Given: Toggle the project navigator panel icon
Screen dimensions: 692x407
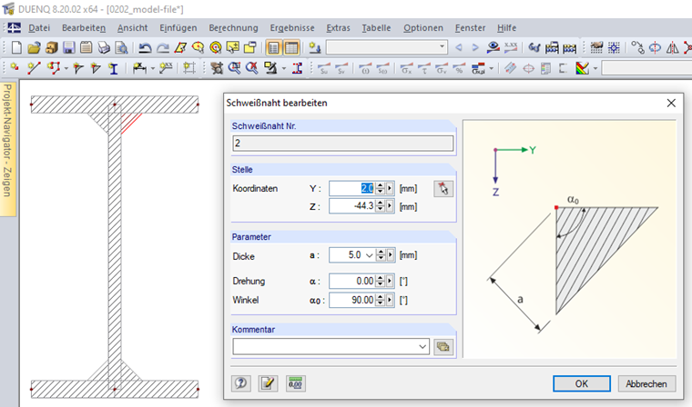Looking at the screenshot, I should 274,47.
